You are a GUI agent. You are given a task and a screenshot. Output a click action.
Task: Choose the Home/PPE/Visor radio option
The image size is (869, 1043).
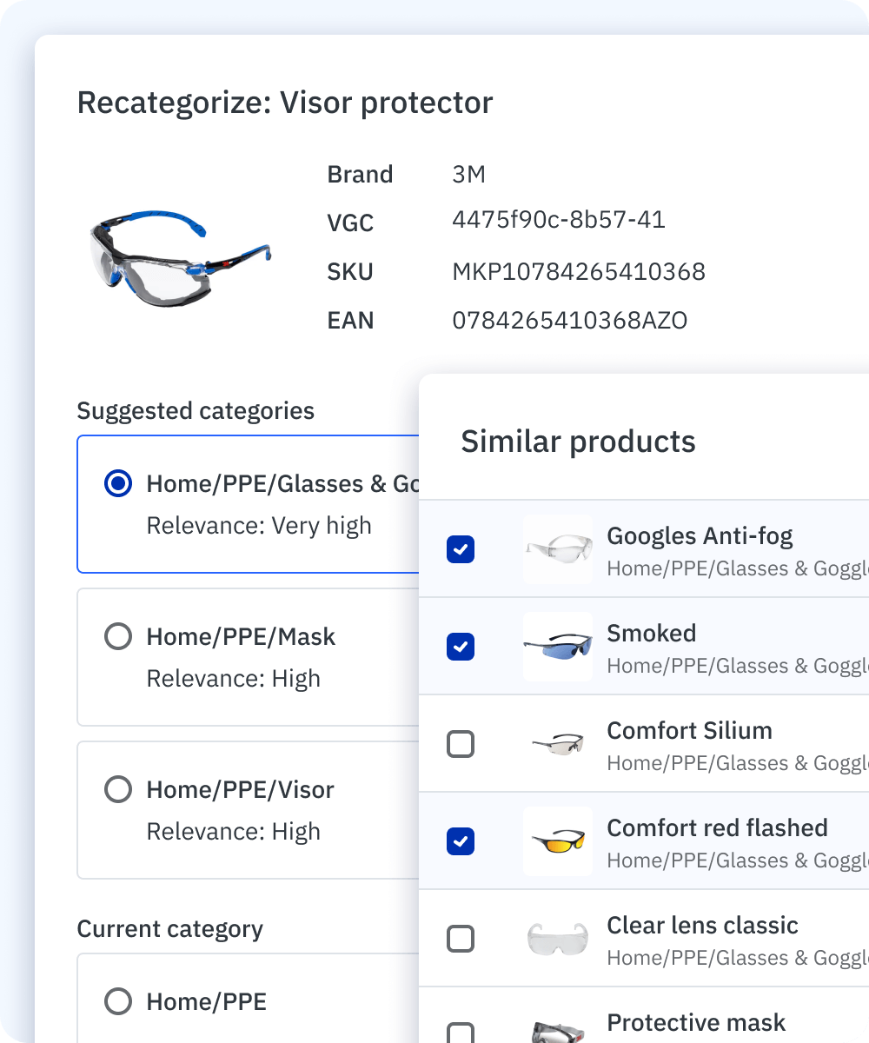[x=118, y=790]
